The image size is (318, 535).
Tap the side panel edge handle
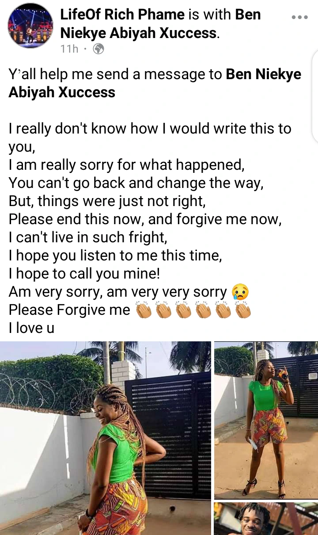(315, 95)
